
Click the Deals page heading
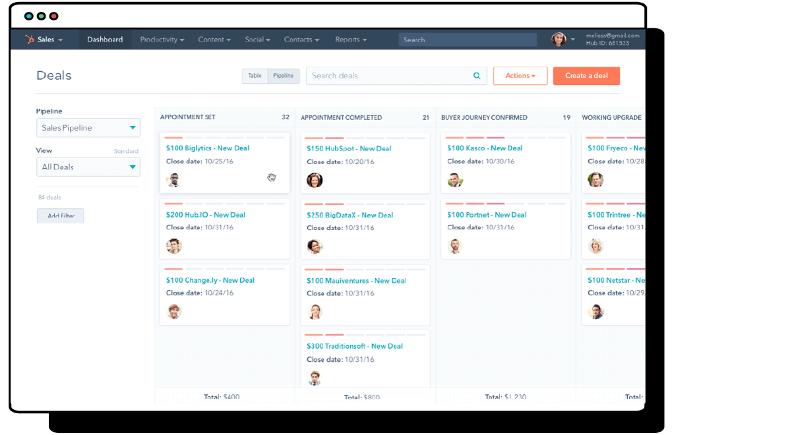tap(54, 76)
